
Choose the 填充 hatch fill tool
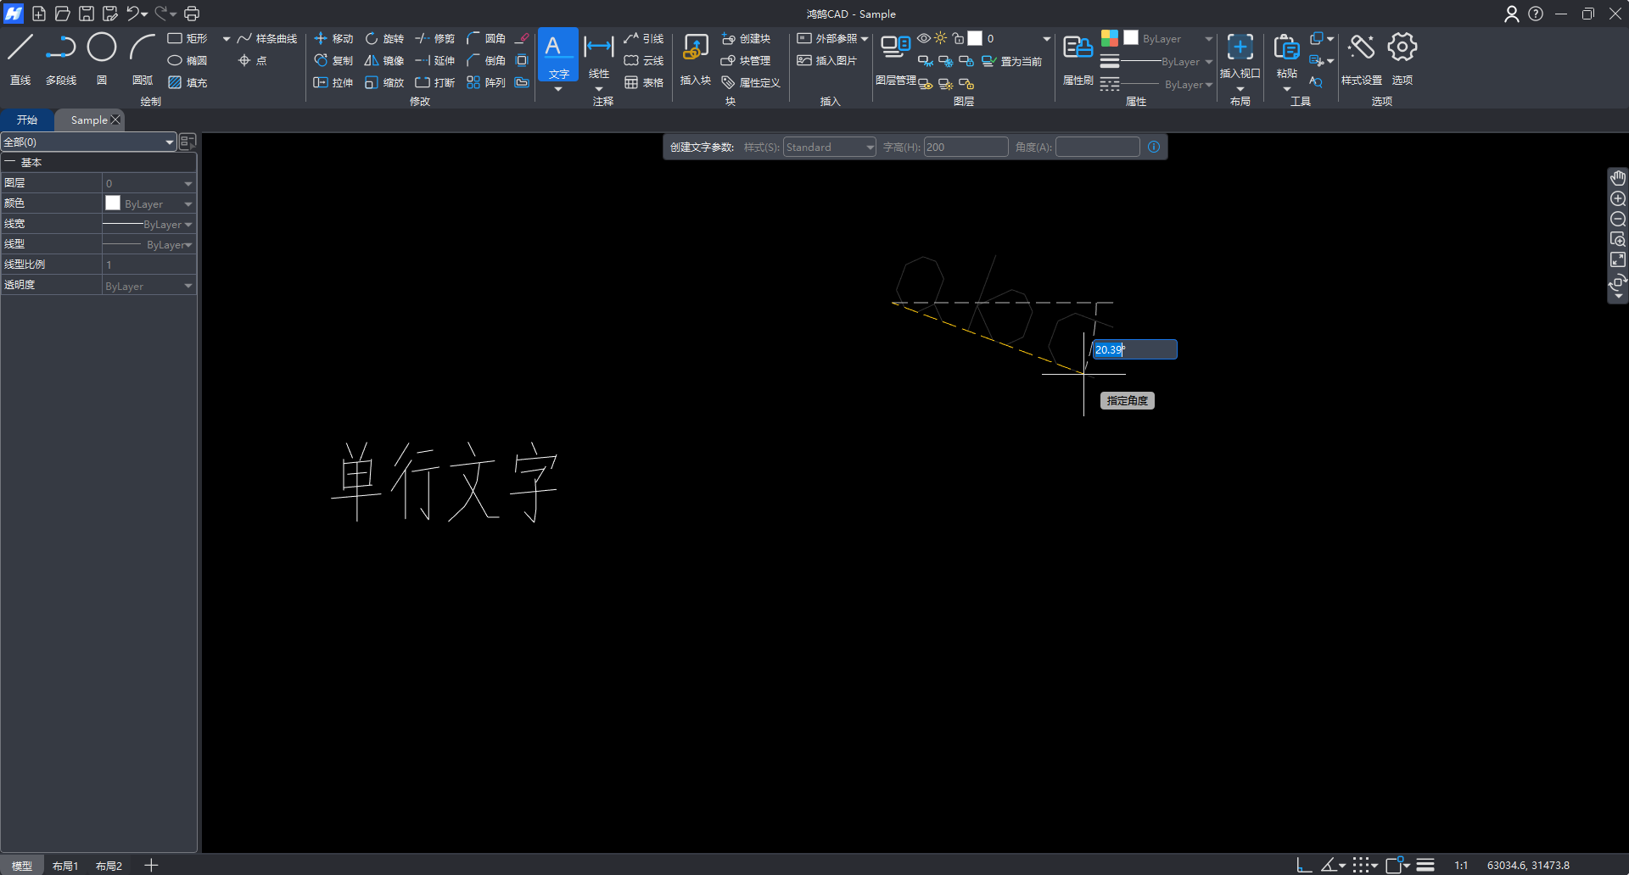tap(188, 83)
